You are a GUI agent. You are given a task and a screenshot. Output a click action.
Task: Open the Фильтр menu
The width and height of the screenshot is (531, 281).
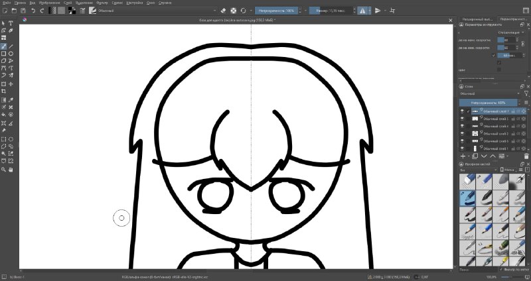tap(102, 3)
